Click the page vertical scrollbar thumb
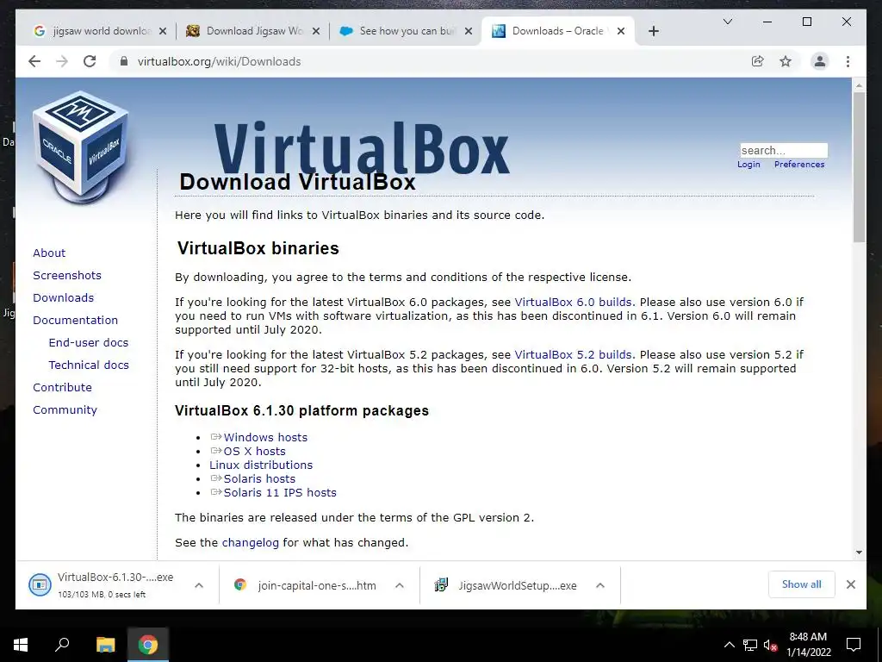This screenshot has width=882, height=662. pos(859,167)
